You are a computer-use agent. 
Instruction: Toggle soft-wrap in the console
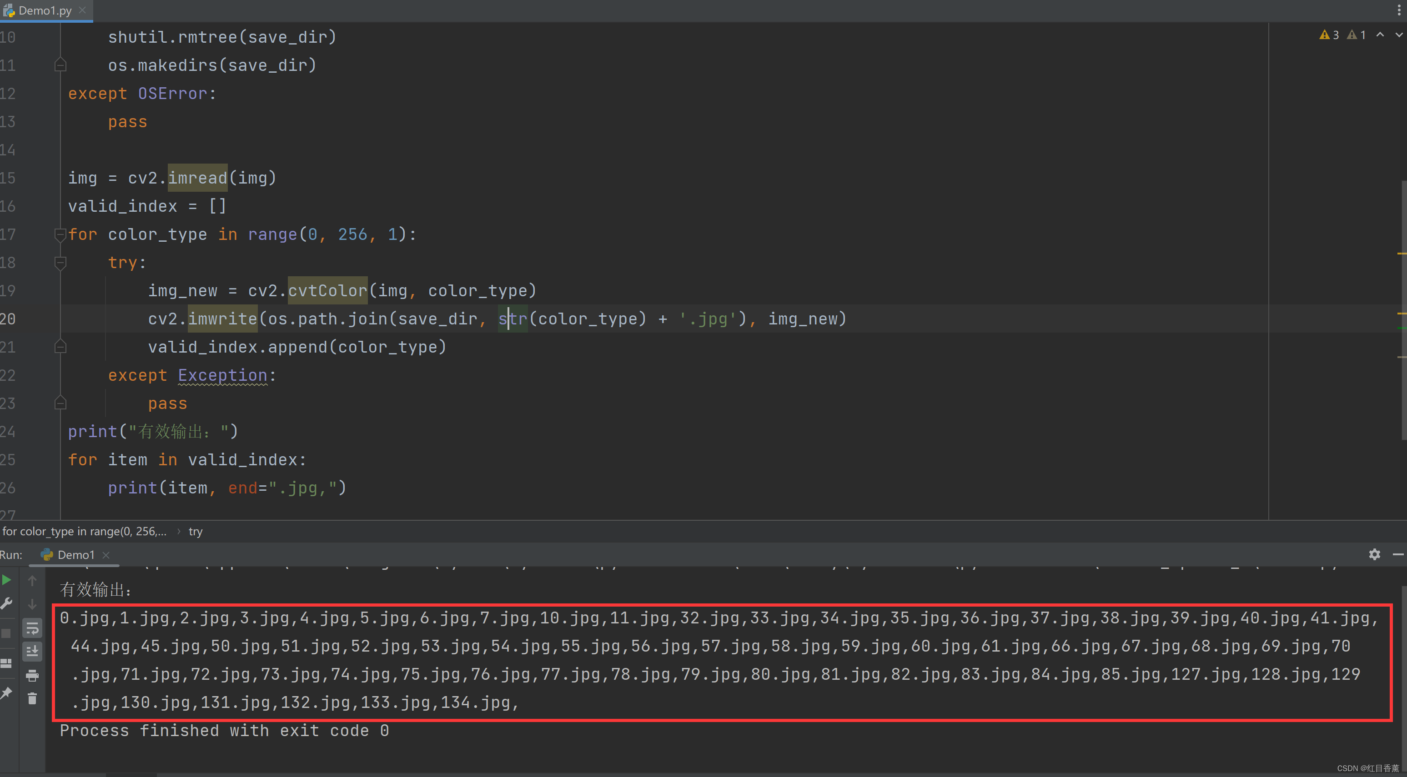pos(32,628)
